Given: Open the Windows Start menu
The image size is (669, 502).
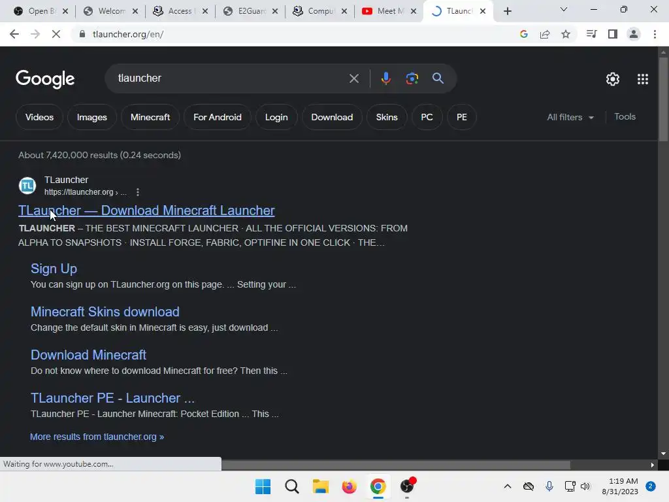Looking at the screenshot, I should click(263, 486).
